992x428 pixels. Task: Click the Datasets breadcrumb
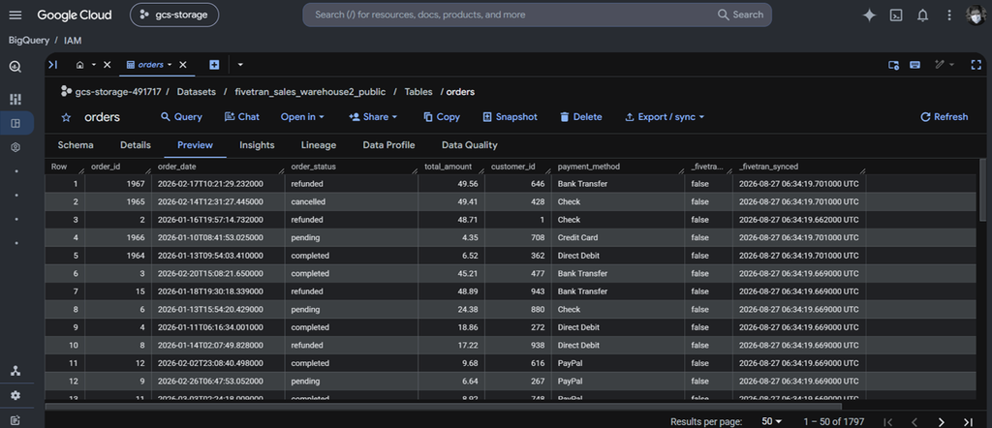196,92
